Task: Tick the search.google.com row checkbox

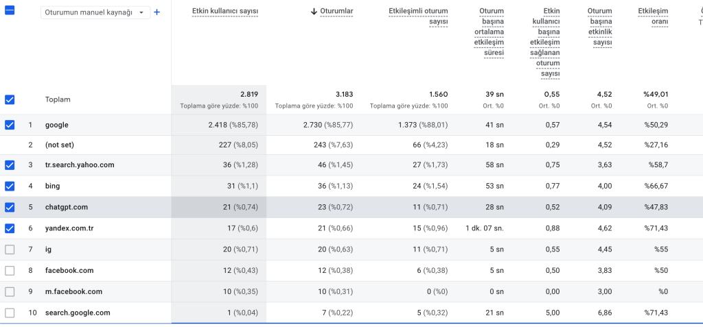Action: (x=10, y=313)
